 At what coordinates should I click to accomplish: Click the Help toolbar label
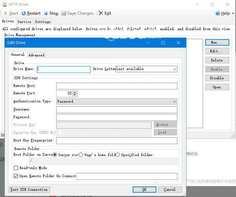point(225,13)
